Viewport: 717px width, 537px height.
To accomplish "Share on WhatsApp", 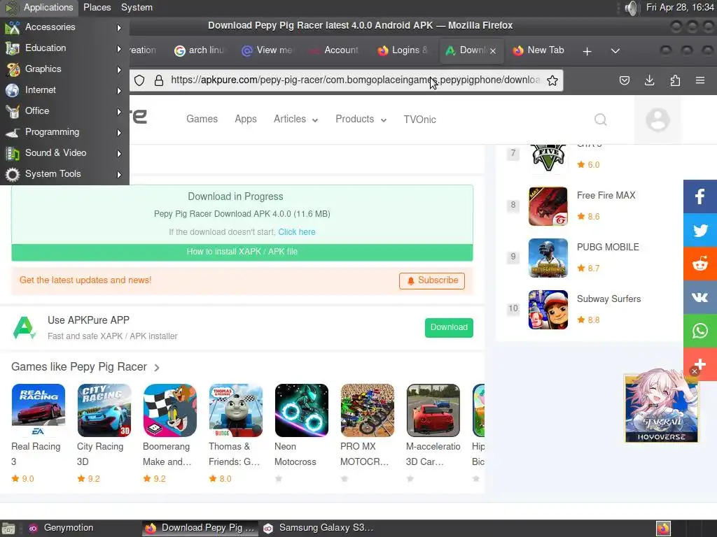I will [x=700, y=331].
